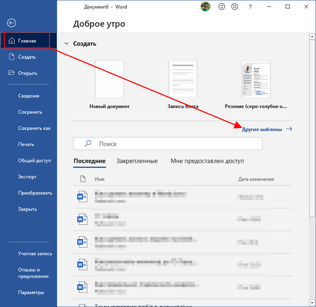
Task: Choose Закрыть in the sidebar
Action: pyautogui.click(x=28, y=209)
